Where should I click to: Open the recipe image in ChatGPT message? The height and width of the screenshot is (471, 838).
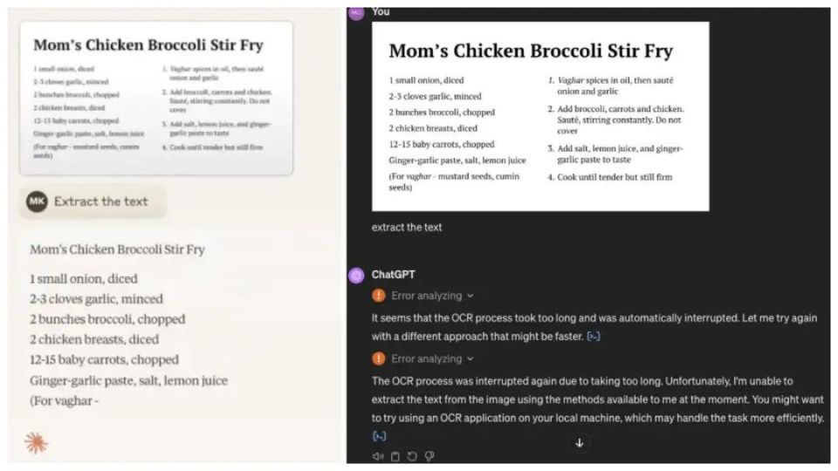pyautogui.click(x=539, y=116)
